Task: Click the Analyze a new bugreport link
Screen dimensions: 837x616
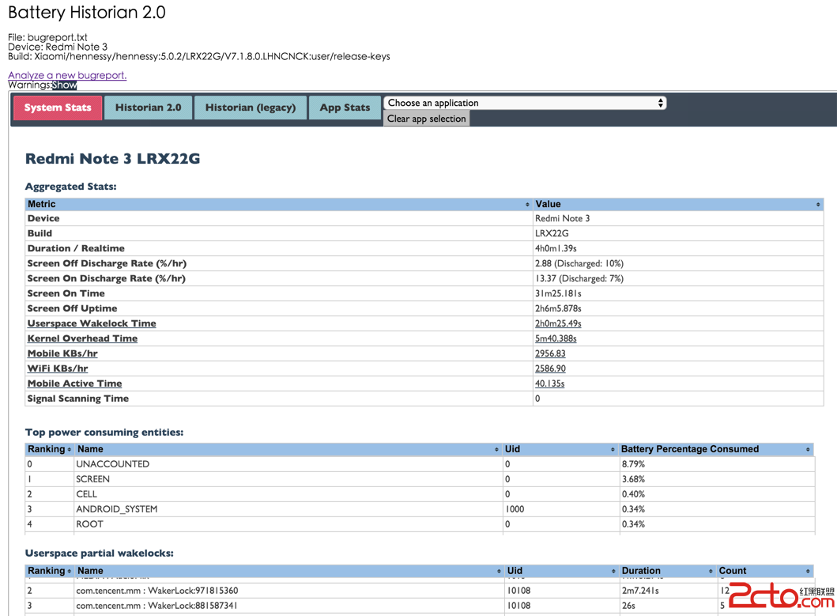Action: 67,75
